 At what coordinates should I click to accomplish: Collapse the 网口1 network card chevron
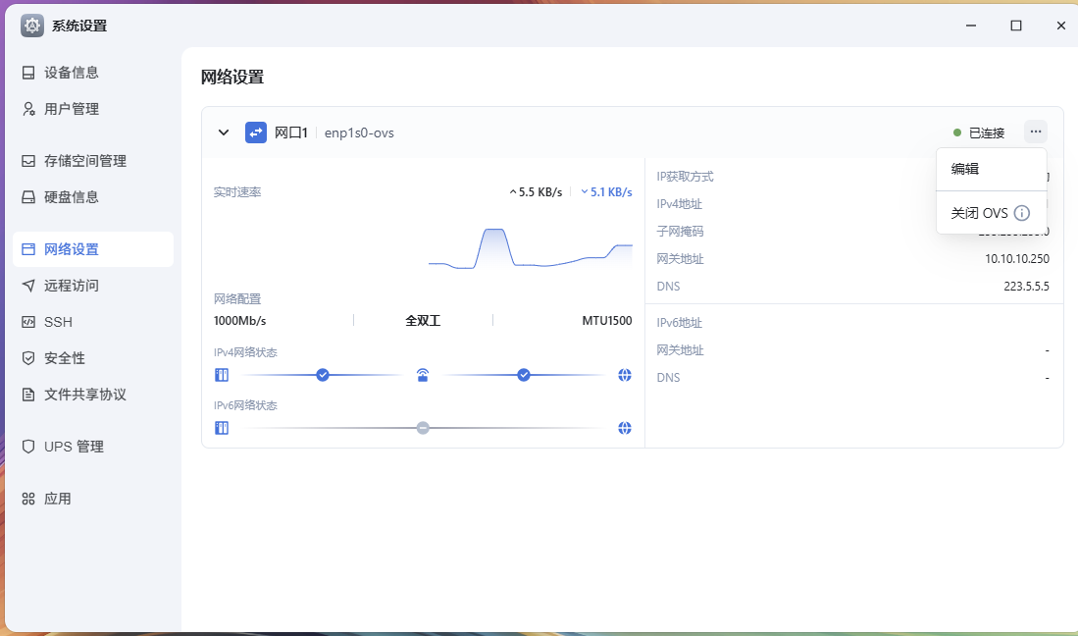point(224,132)
